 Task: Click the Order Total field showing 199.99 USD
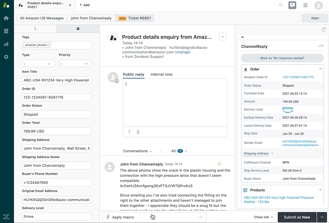(x=57, y=131)
